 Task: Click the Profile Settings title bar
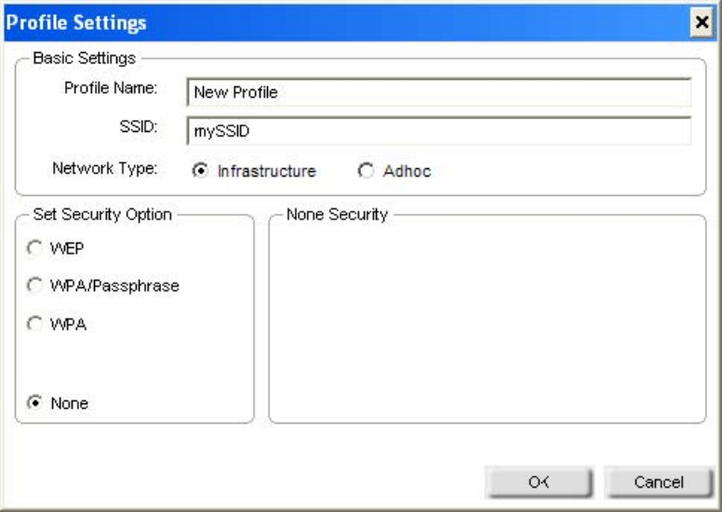click(354, 20)
